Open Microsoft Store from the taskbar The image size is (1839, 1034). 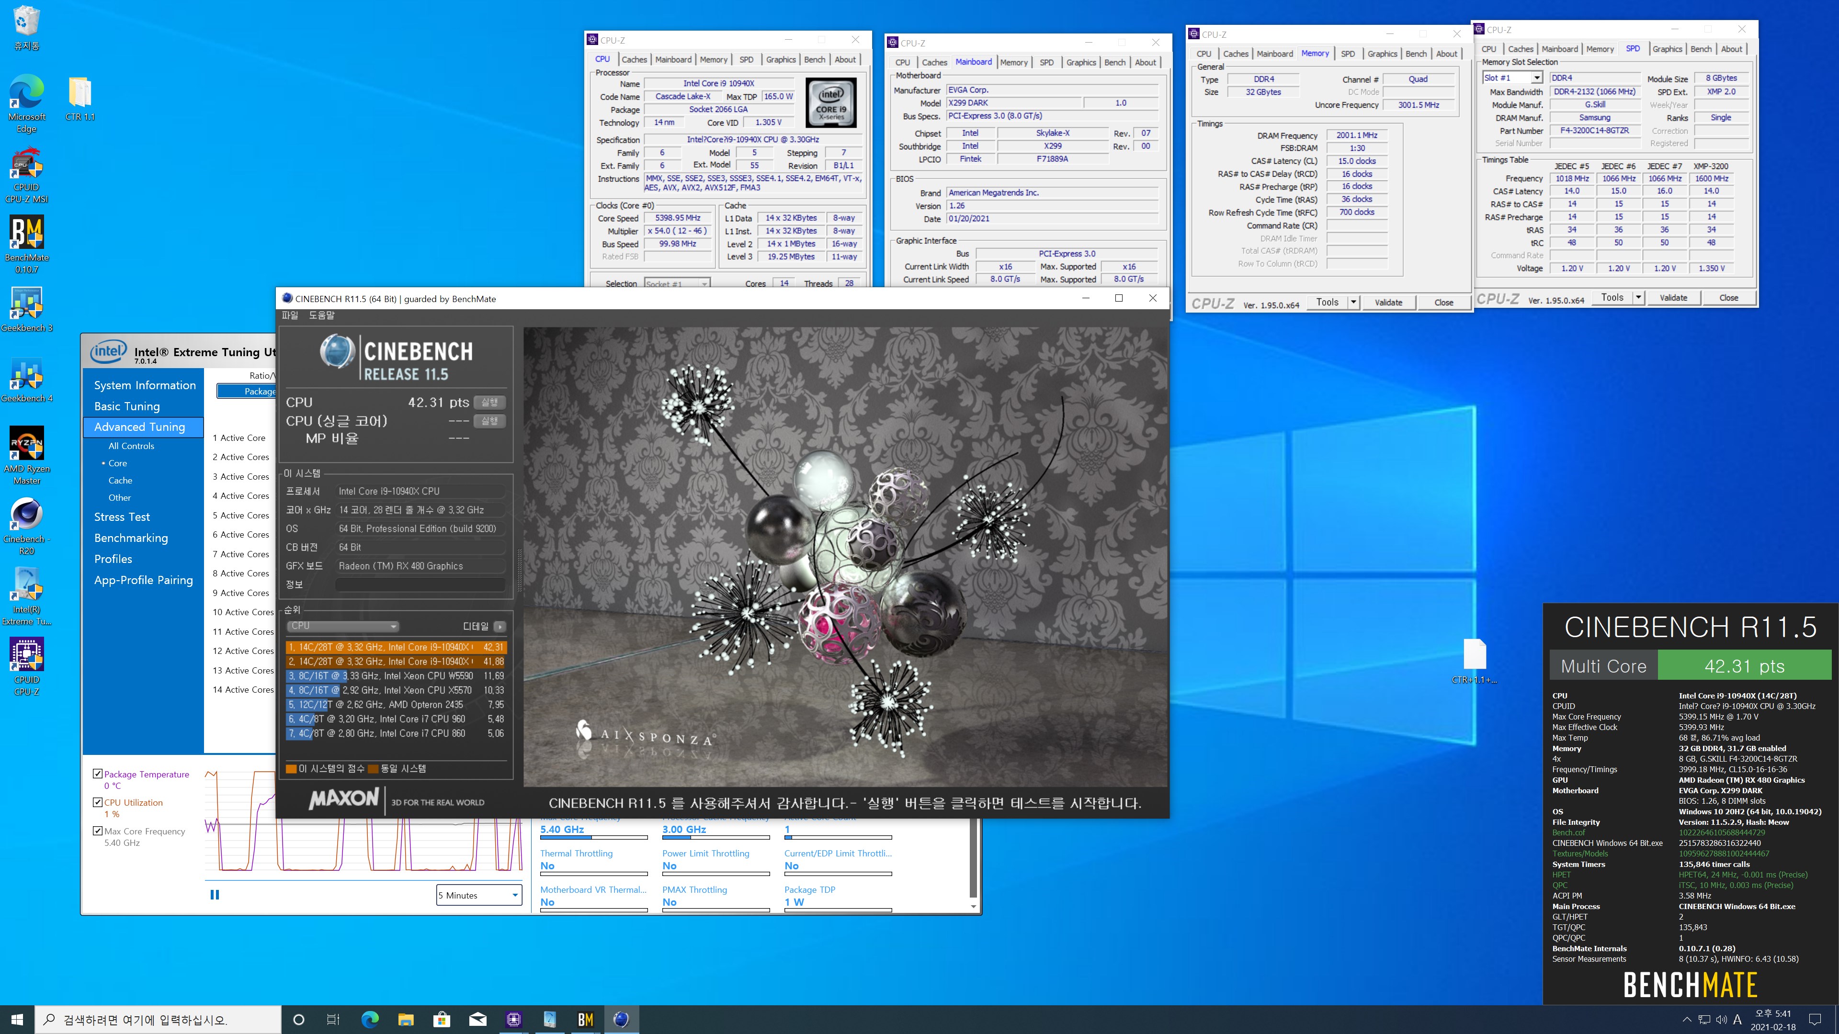(441, 1020)
